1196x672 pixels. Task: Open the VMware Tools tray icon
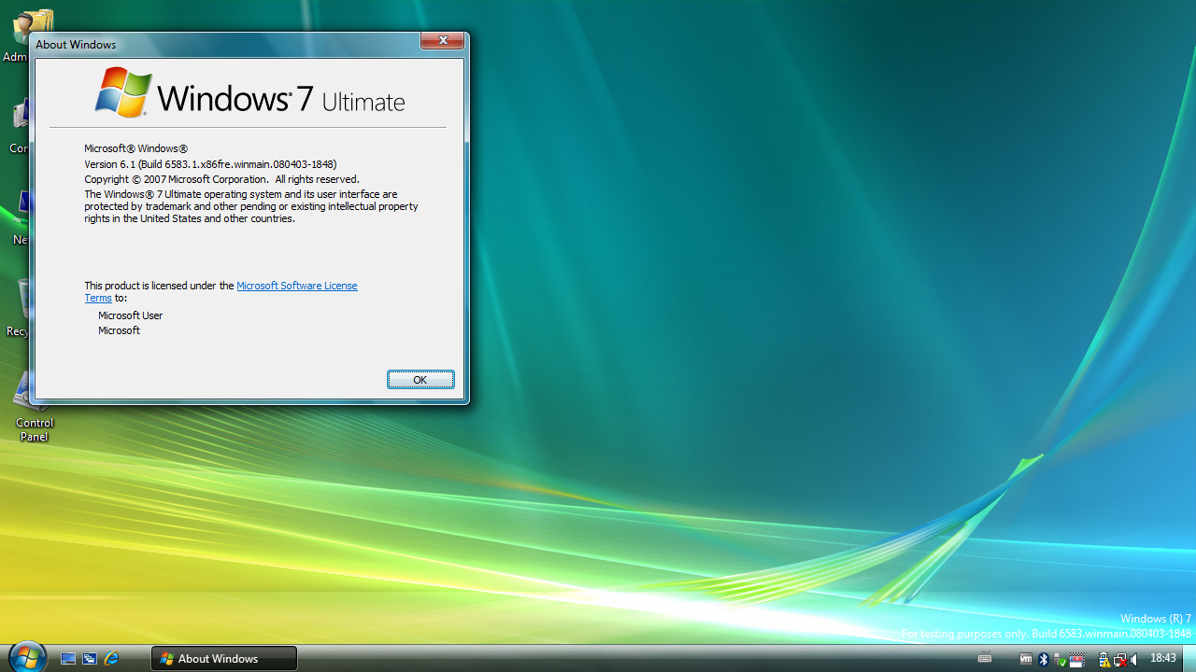[x=1026, y=658]
